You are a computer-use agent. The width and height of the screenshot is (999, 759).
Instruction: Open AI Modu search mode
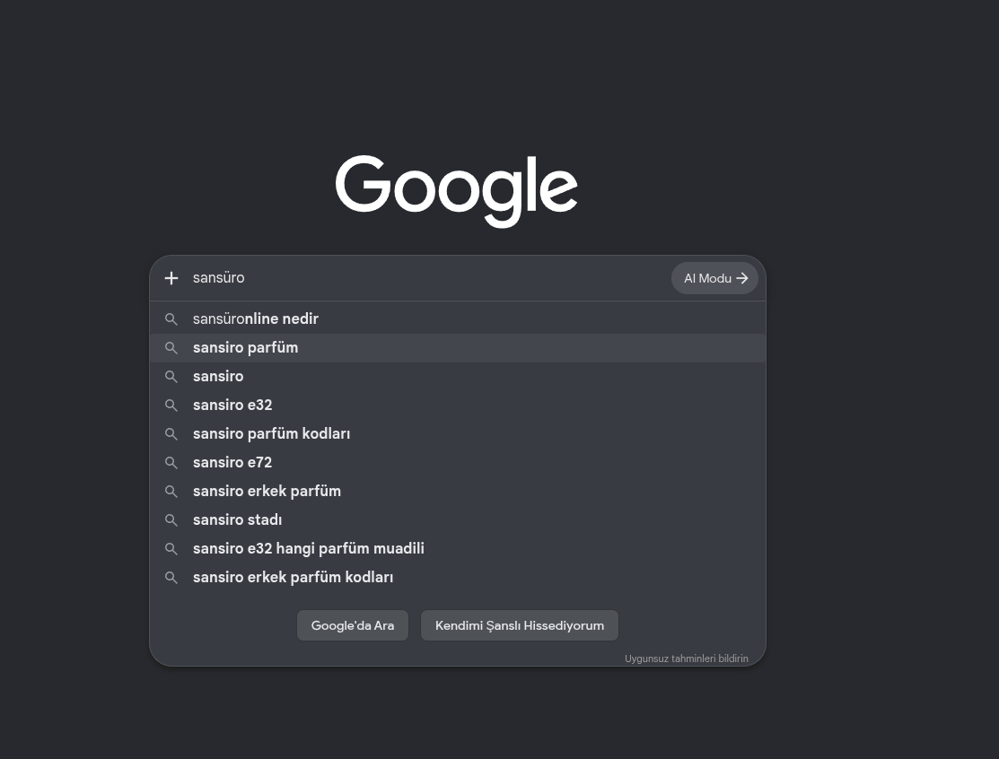point(714,278)
